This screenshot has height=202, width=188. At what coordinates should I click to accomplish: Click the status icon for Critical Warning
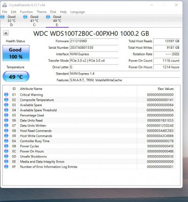(6, 95)
